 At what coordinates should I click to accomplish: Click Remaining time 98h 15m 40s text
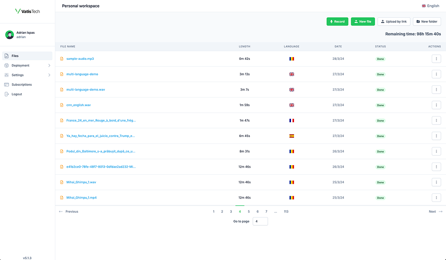(413, 34)
